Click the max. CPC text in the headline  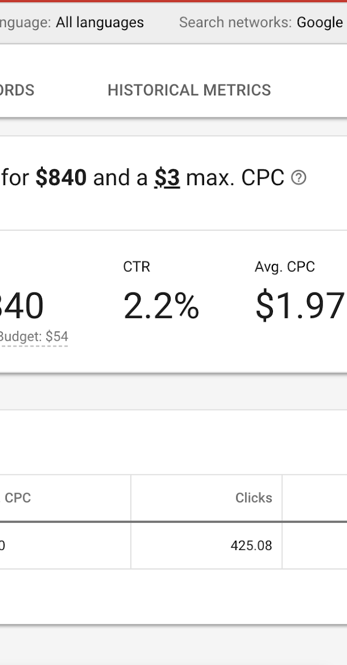coord(235,178)
